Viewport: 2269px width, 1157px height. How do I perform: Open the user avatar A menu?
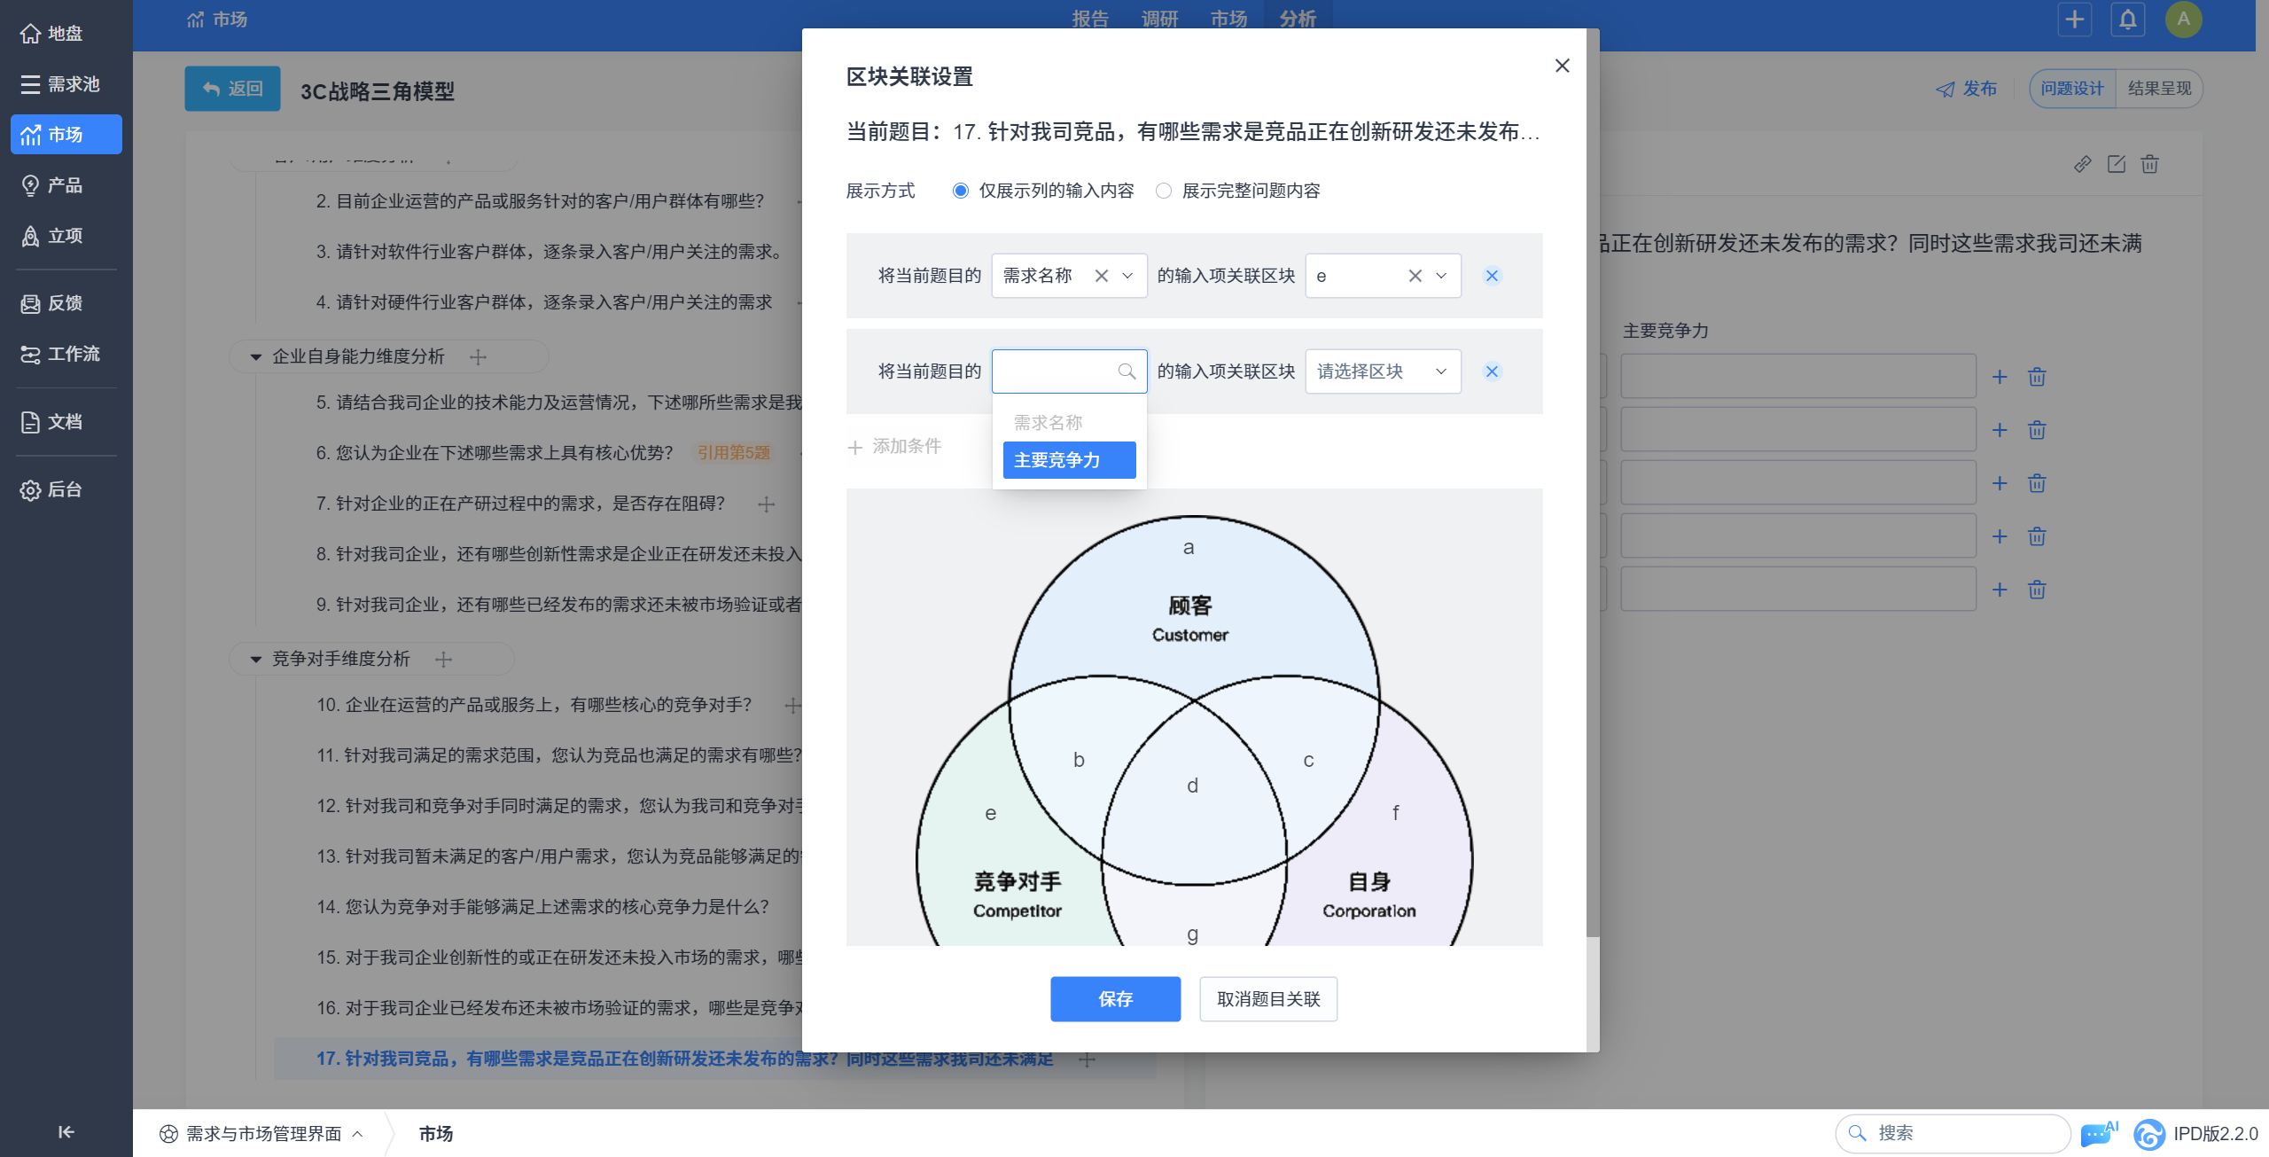point(2183,20)
